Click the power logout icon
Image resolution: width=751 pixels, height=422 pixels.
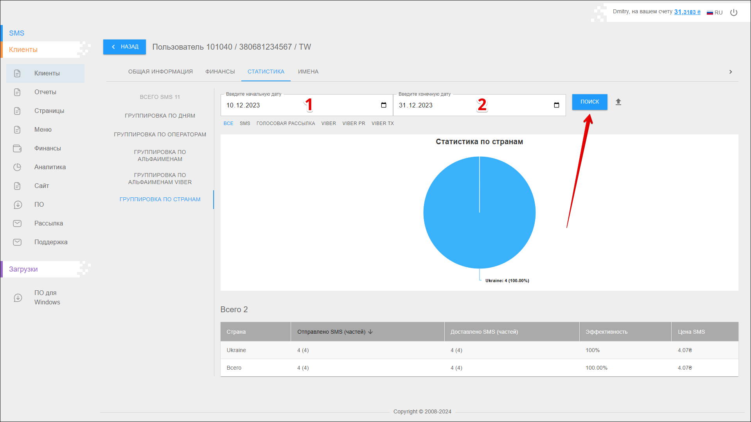coord(734,13)
